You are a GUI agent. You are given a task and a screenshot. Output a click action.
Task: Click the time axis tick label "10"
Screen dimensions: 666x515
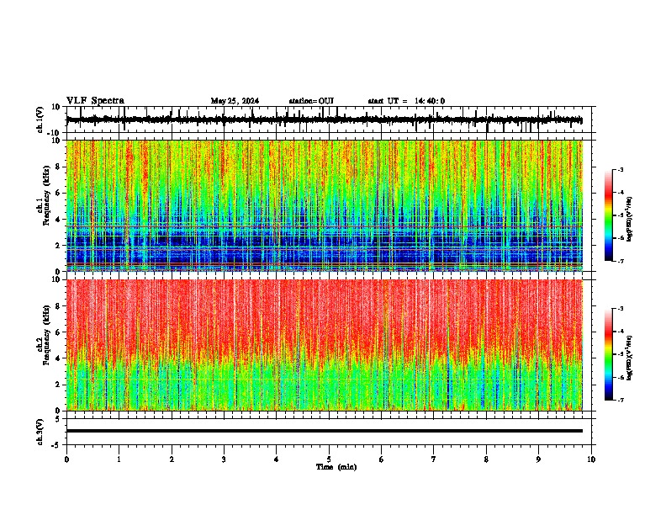tap(591, 459)
